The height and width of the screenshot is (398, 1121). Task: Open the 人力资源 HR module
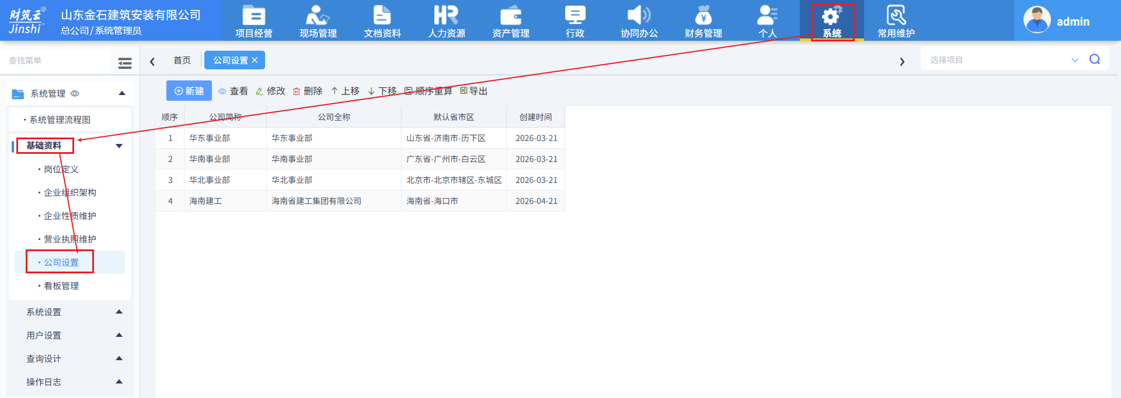(x=446, y=21)
